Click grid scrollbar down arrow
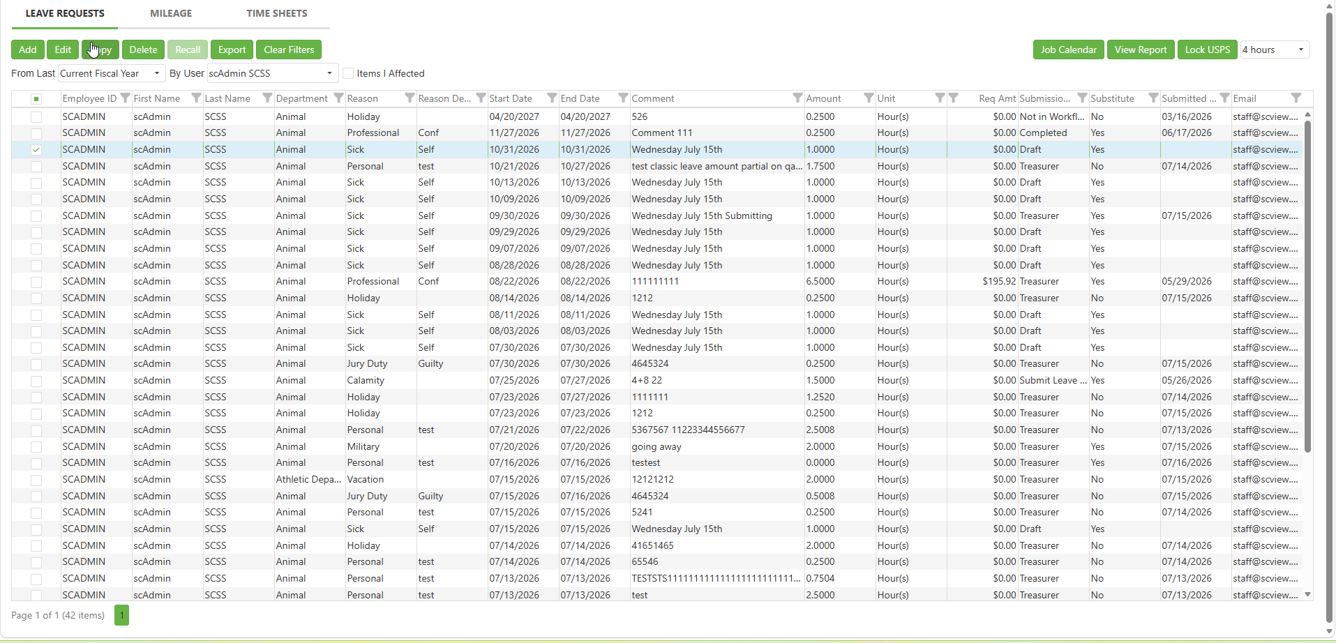This screenshot has height=643, width=1336. point(1308,594)
